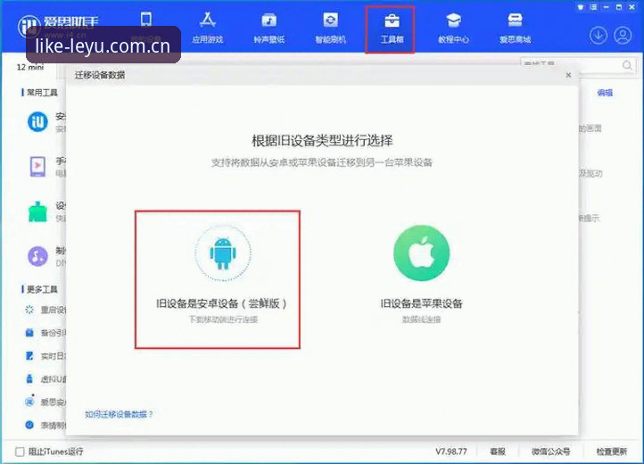
Task: Switch to 铃声壁纸 ringtones and wallpapers tab
Action: (x=269, y=29)
